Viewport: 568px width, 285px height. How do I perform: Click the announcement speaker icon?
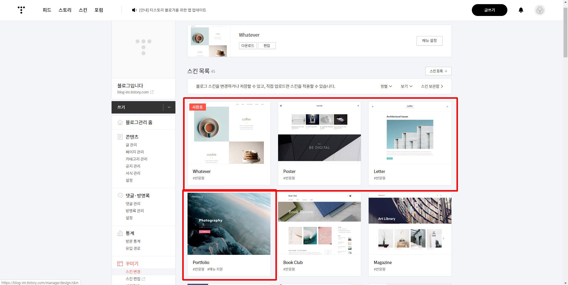134,10
